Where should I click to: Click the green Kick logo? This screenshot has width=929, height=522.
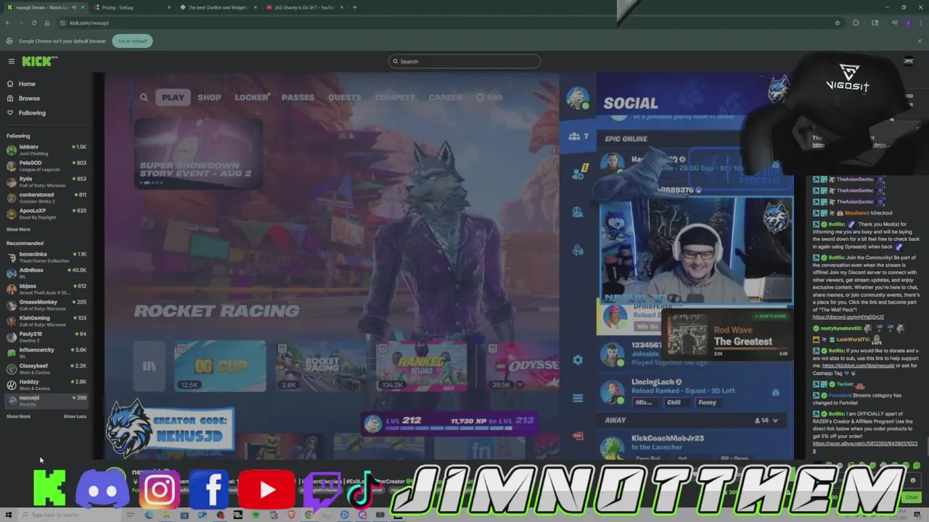pos(39,62)
